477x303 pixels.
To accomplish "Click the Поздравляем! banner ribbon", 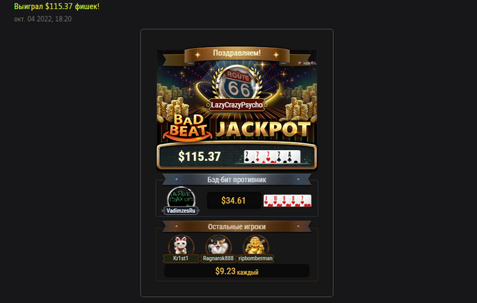I will click(236, 53).
